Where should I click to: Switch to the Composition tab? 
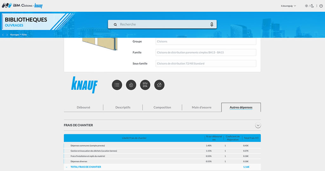pos(162,107)
